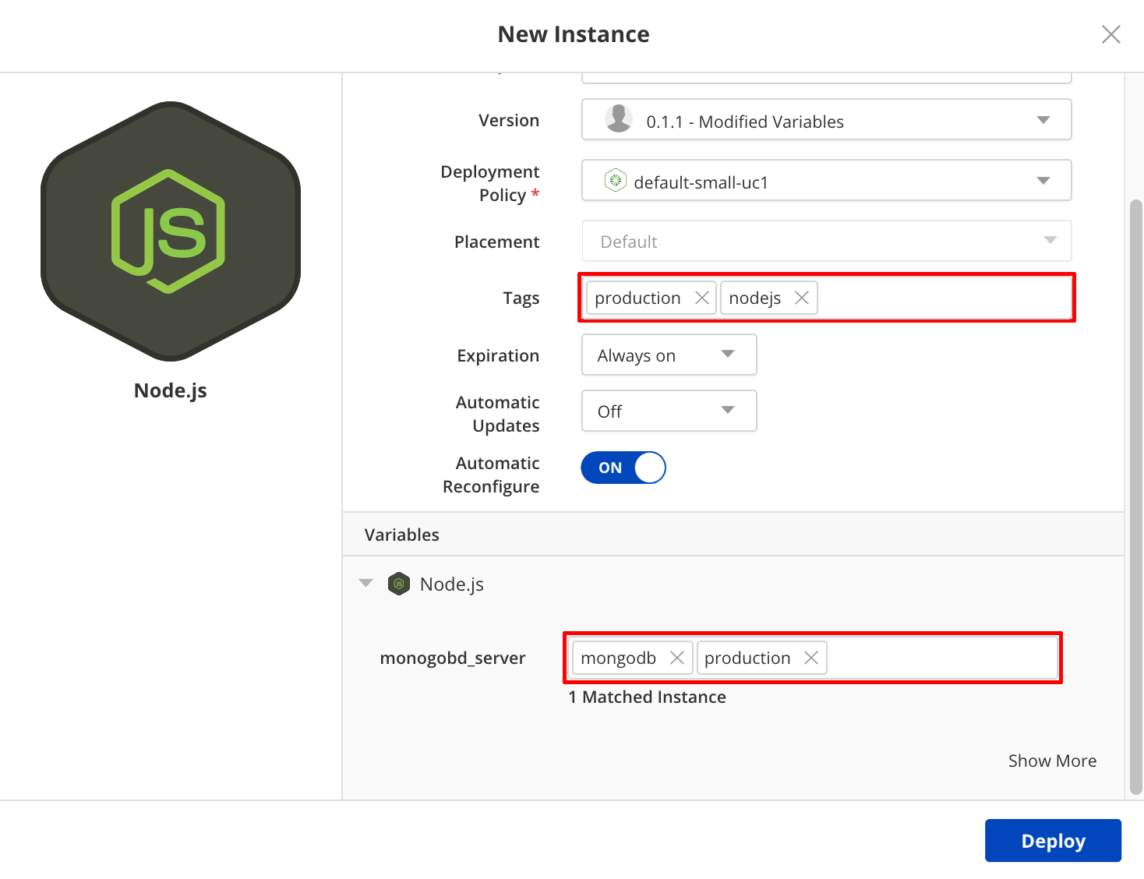Screen dimensions: 1144x879
Task: Click the nodejs tag chip text
Action: 755,298
